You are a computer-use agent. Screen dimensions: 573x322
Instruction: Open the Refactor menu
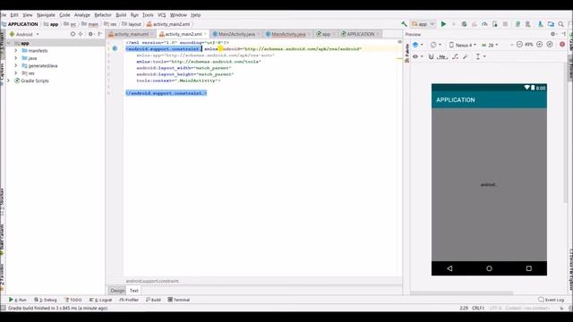[x=103, y=15]
